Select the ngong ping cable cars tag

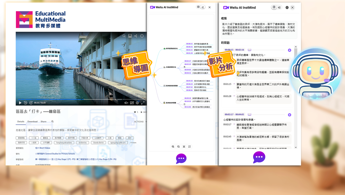pyautogui.click(x=118, y=143)
